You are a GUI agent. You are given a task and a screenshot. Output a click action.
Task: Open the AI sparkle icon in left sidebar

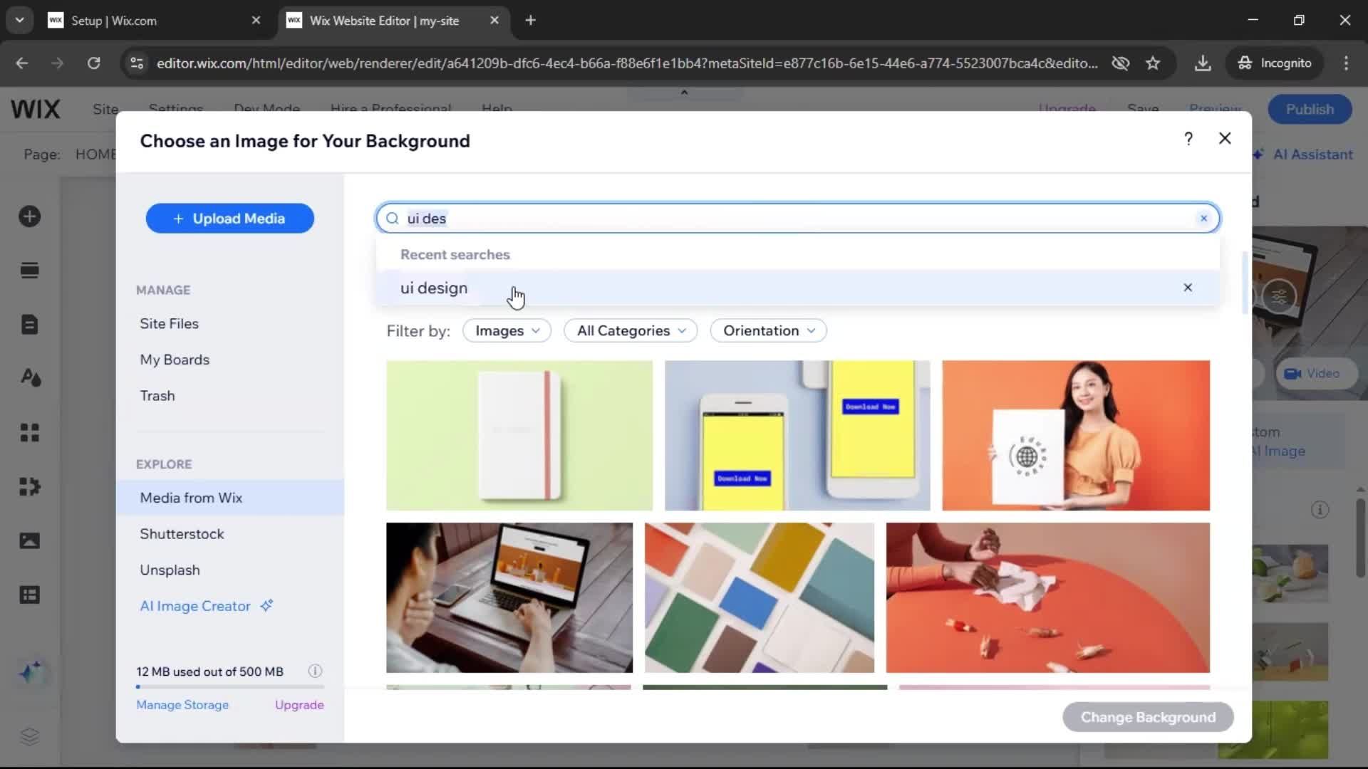pos(31,672)
